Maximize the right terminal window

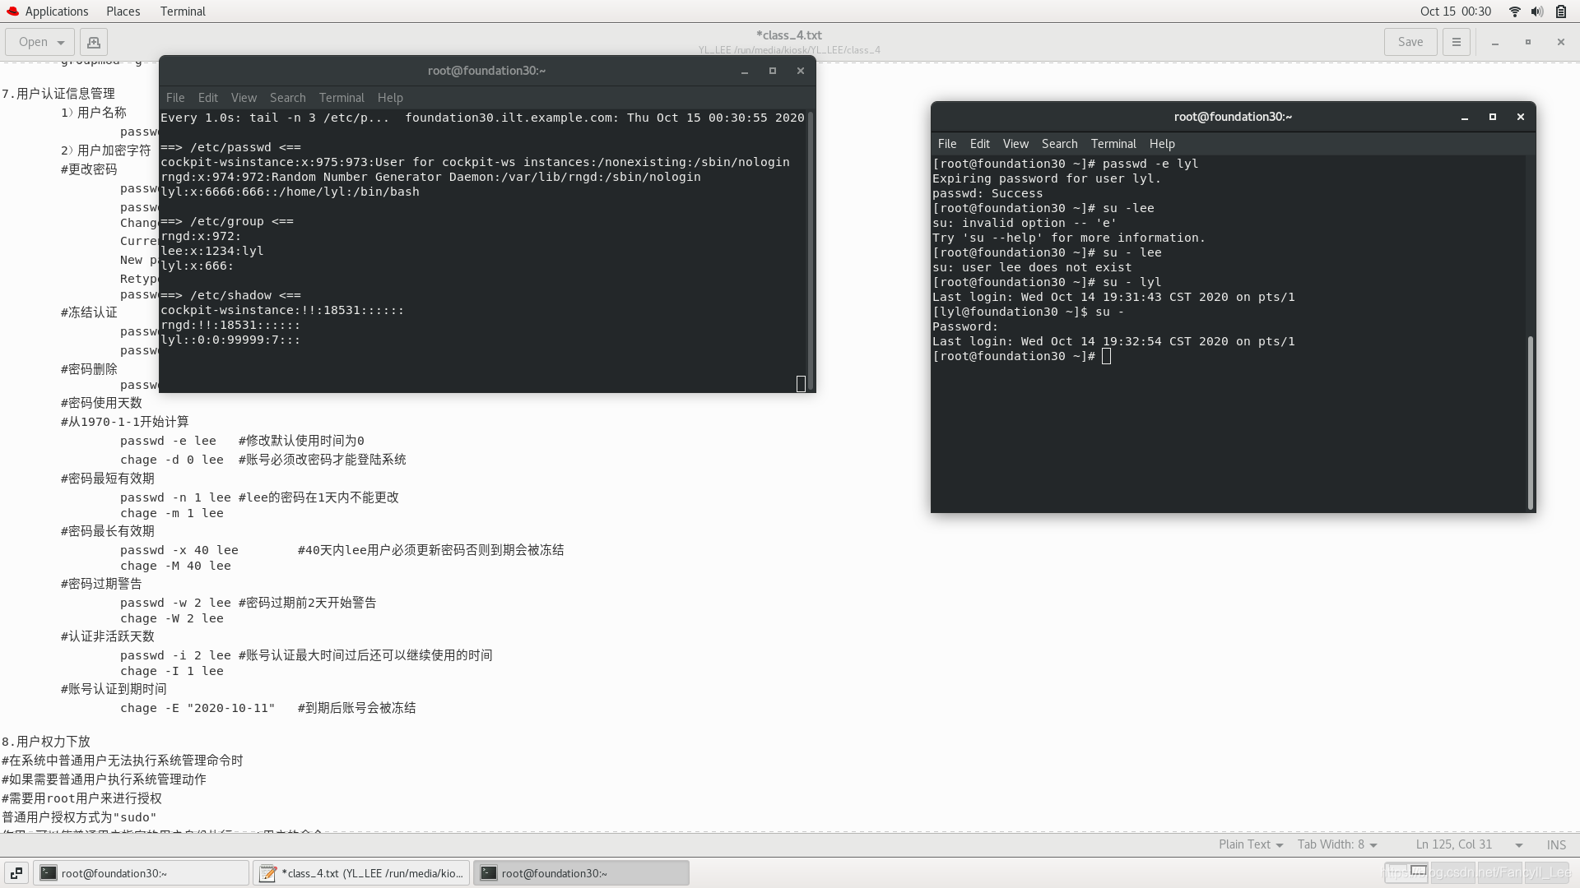pyautogui.click(x=1492, y=117)
